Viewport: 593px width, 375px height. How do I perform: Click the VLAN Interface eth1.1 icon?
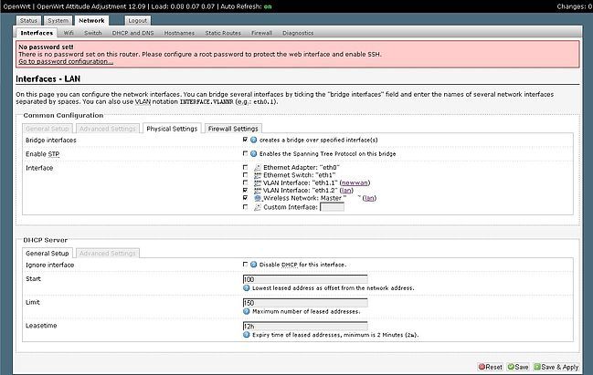(x=258, y=183)
